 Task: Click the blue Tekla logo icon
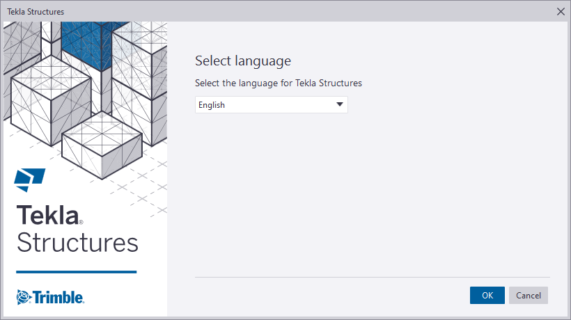click(x=30, y=180)
